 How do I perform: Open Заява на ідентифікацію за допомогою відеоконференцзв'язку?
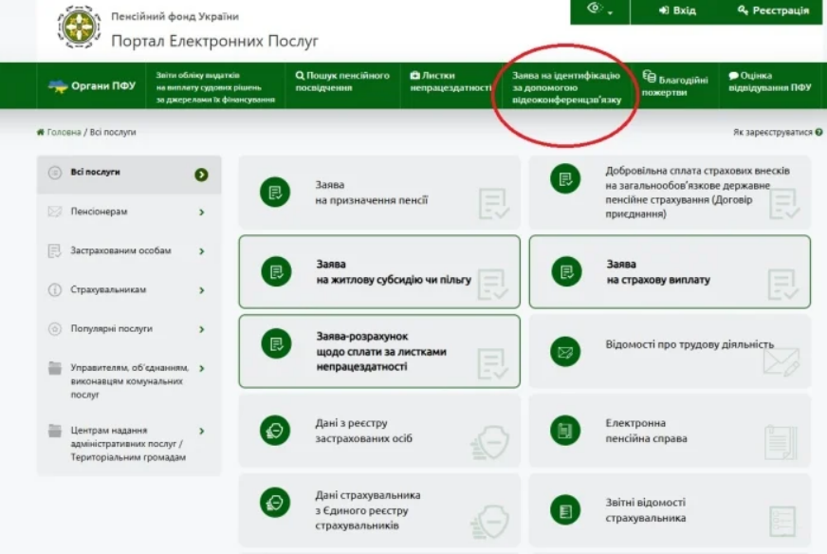pyautogui.click(x=566, y=86)
